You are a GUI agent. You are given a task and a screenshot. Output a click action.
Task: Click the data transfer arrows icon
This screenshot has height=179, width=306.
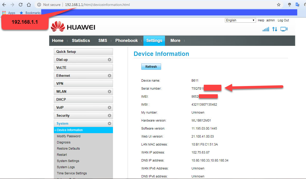(275, 29)
